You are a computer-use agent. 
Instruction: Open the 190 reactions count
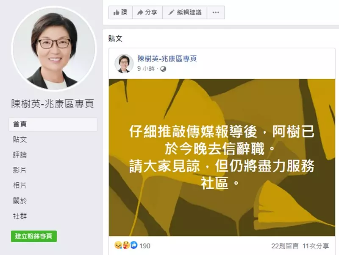[x=144, y=246]
